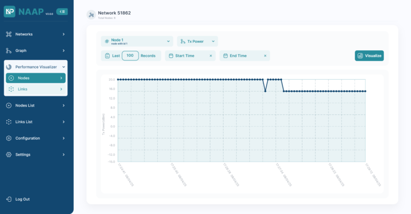Open the Graph menu
The image size is (411, 214).
pyautogui.click(x=36, y=50)
